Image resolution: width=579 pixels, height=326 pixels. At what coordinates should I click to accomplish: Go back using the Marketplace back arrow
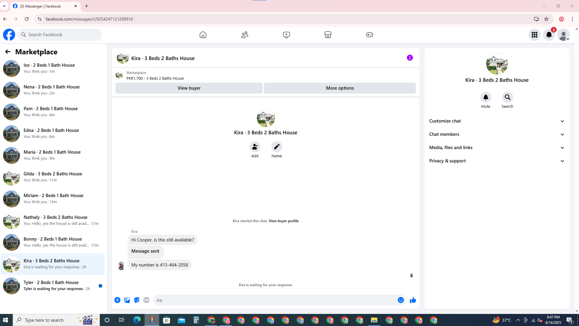[x=8, y=52]
